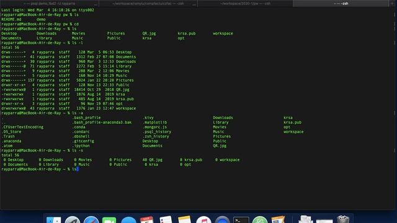Click the 'ls -s' command line
The image size is (397, 223).
point(42,151)
